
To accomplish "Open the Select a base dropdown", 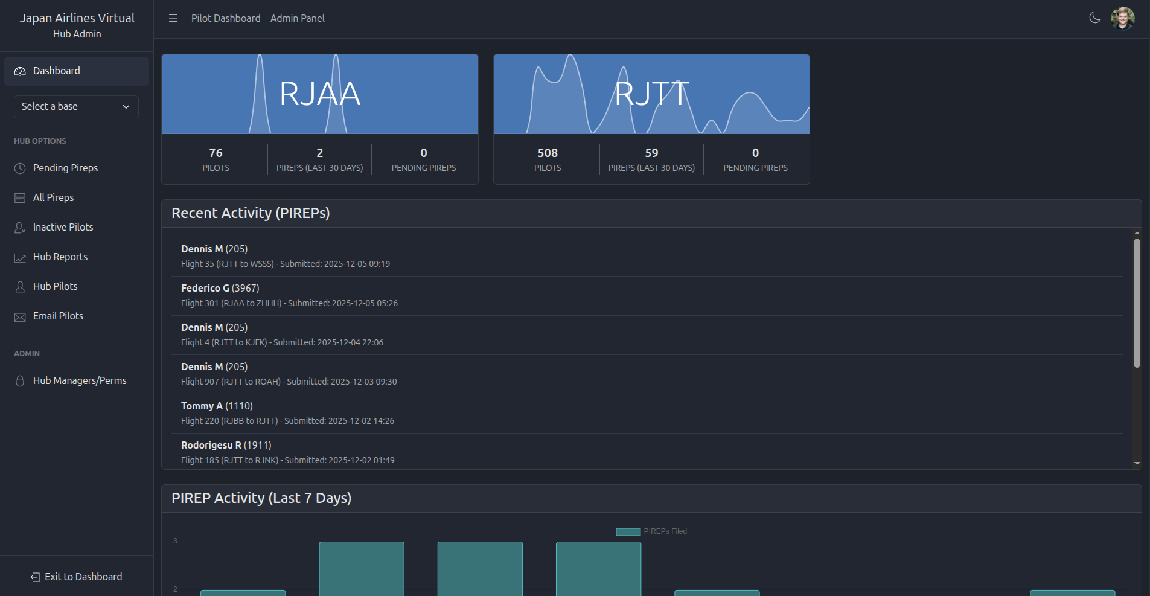I will tap(76, 107).
